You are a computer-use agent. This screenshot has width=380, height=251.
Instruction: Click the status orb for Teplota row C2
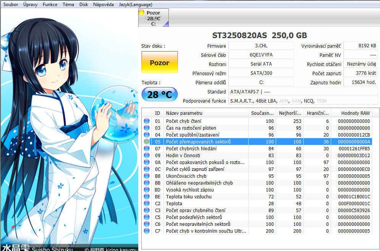147,203
